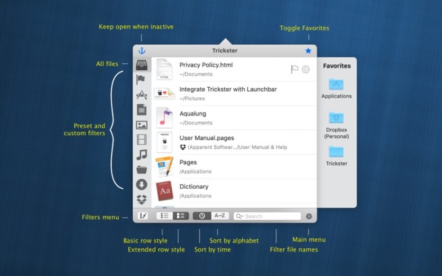This screenshot has width=442, height=276.
Task: Select the folders filter icon
Action: click(x=142, y=170)
